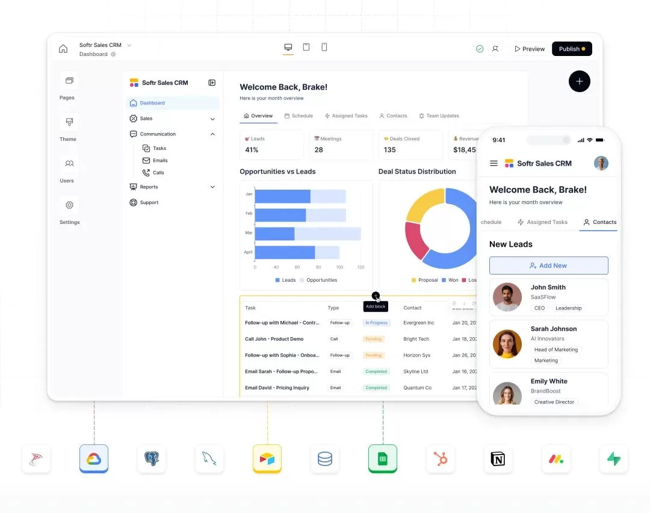
Task: Open the Softr Sales CRM project dropdown
Action: 129,45
